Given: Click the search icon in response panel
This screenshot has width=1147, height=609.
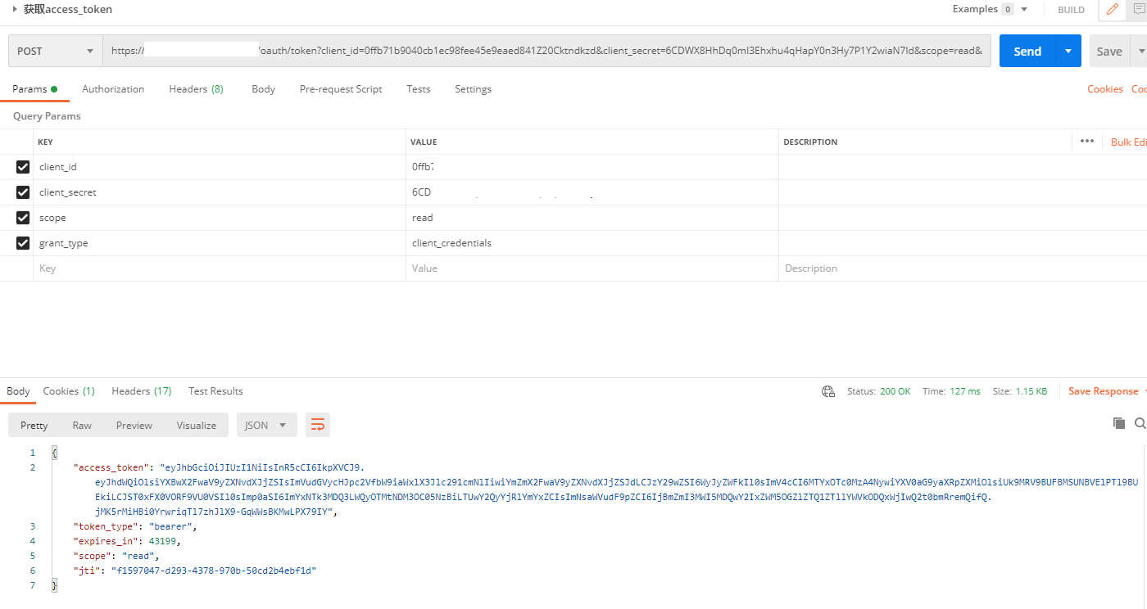Looking at the screenshot, I should pos(1140,423).
